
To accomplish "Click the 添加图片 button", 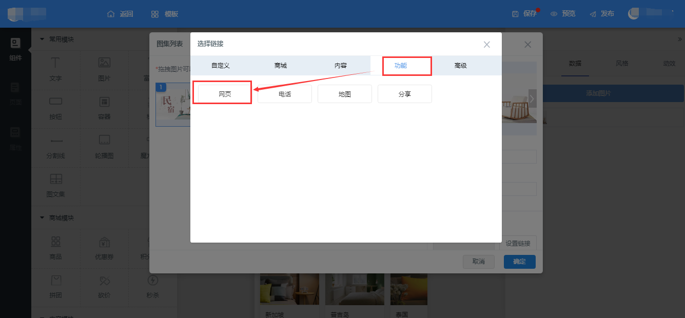I will pyautogui.click(x=598, y=93).
